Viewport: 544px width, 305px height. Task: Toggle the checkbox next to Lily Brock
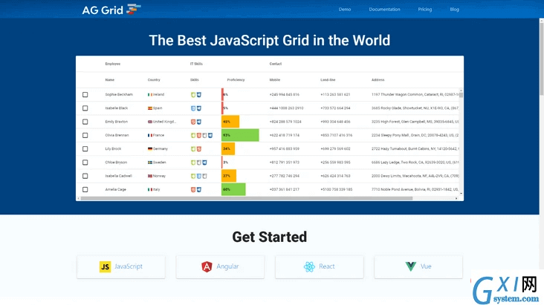pyautogui.click(x=85, y=148)
